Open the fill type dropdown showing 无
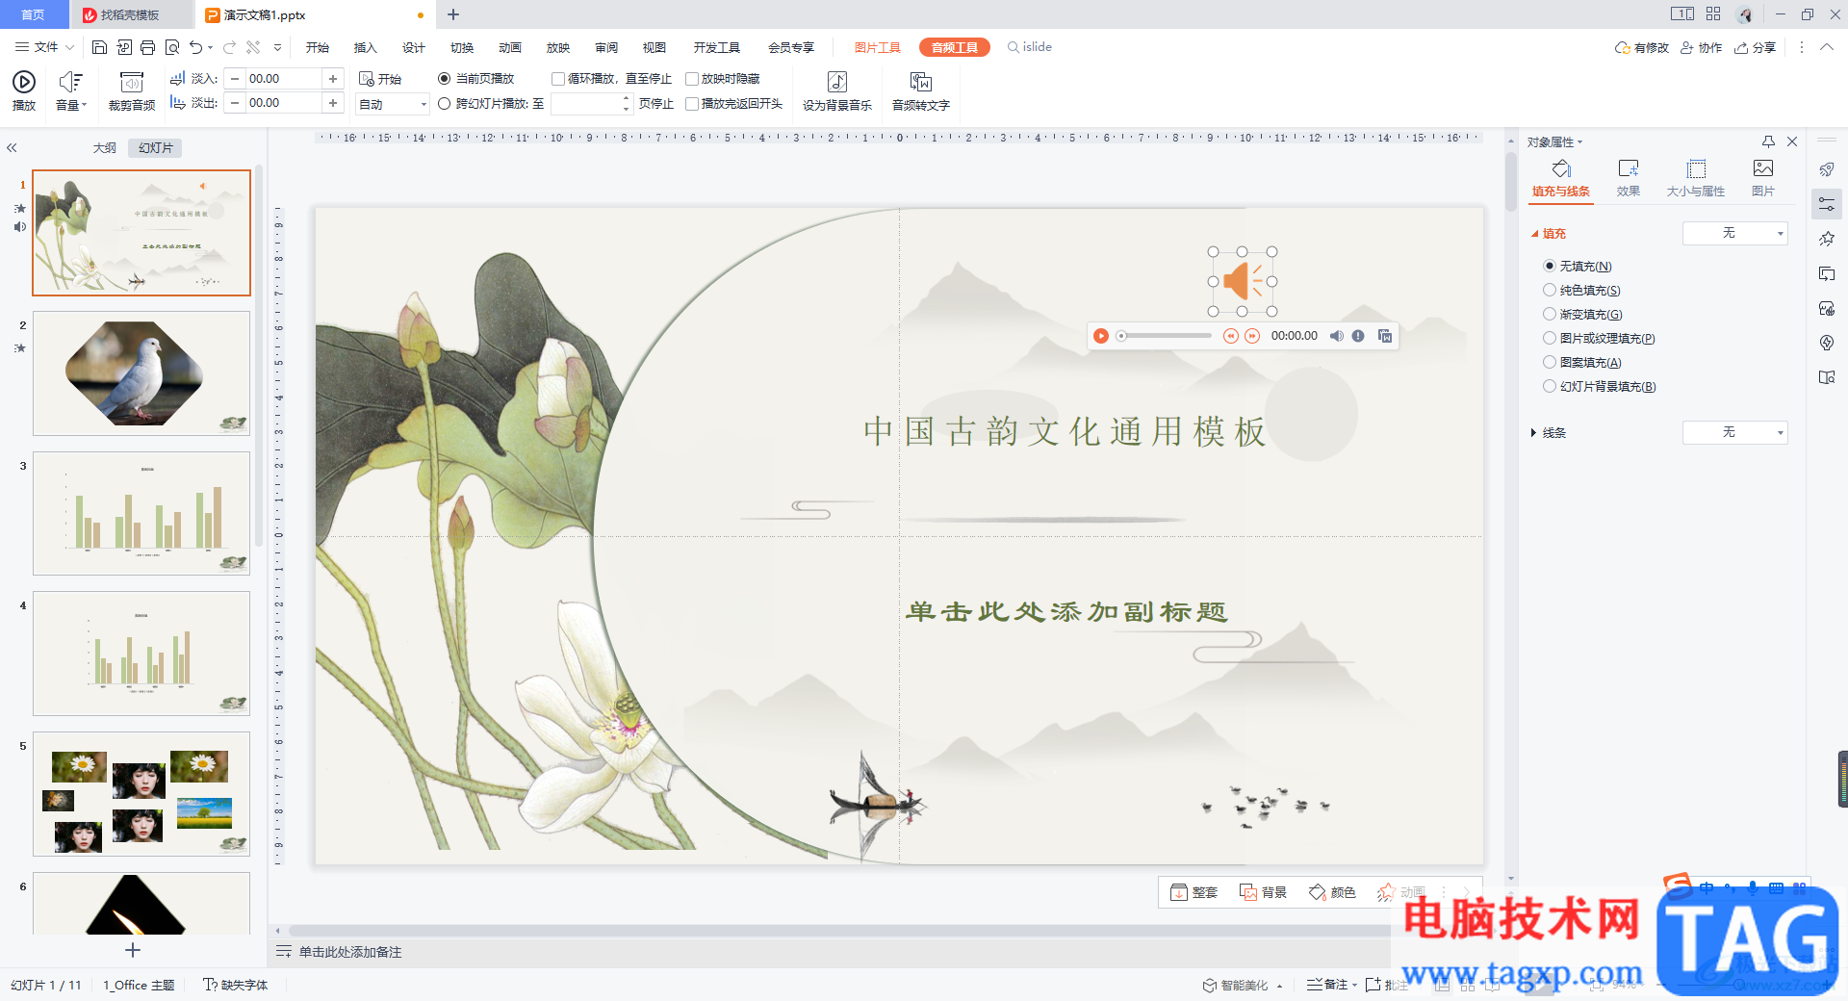This screenshot has width=1848, height=1001. click(x=1734, y=233)
